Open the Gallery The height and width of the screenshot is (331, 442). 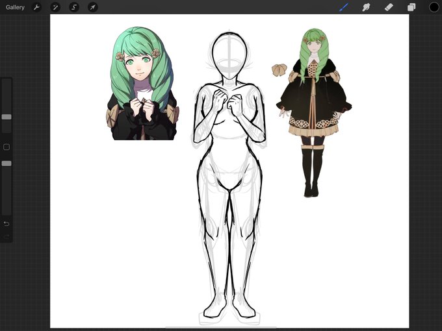[15, 7]
